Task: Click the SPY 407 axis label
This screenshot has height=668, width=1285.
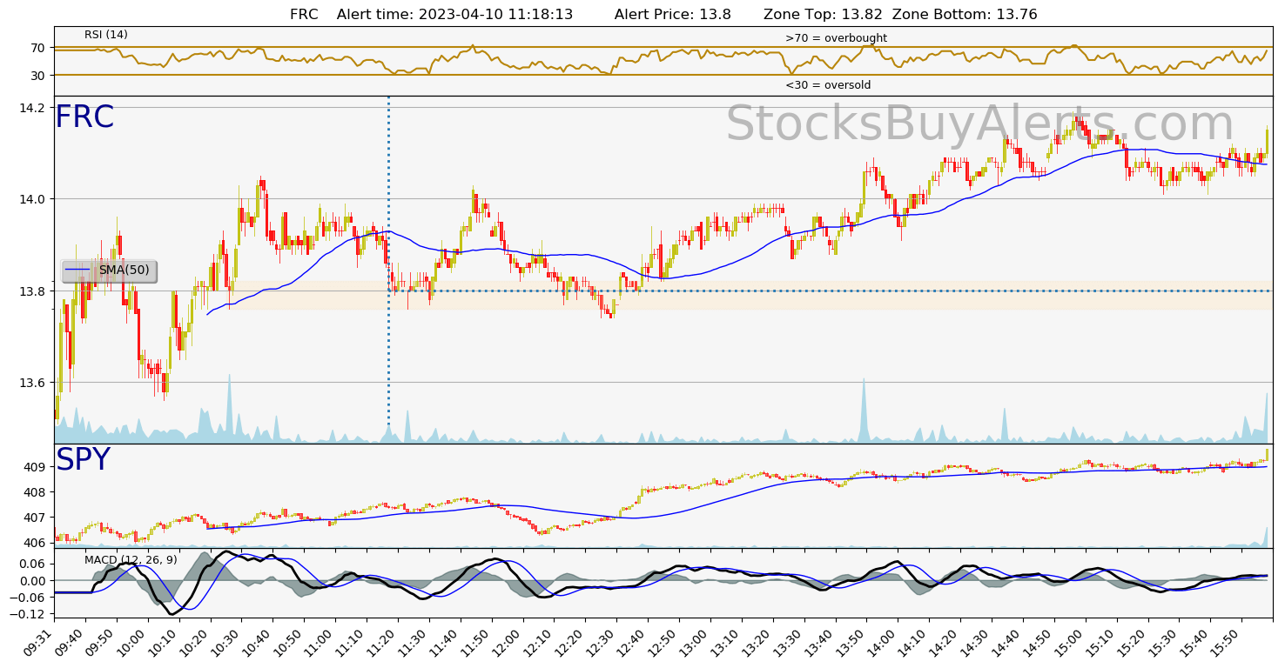Action: click(x=35, y=518)
